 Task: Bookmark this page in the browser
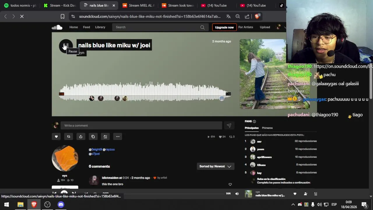tap(62, 16)
